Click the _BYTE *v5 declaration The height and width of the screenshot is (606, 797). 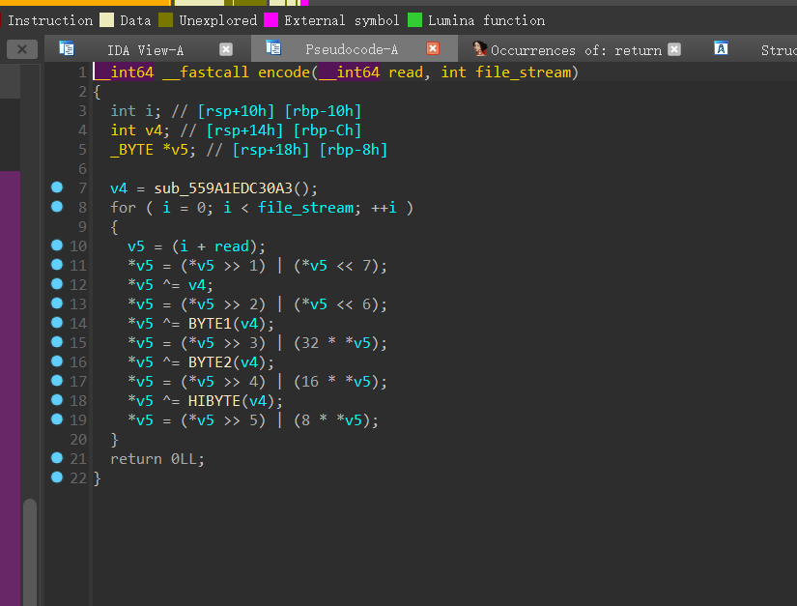point(153,150)
